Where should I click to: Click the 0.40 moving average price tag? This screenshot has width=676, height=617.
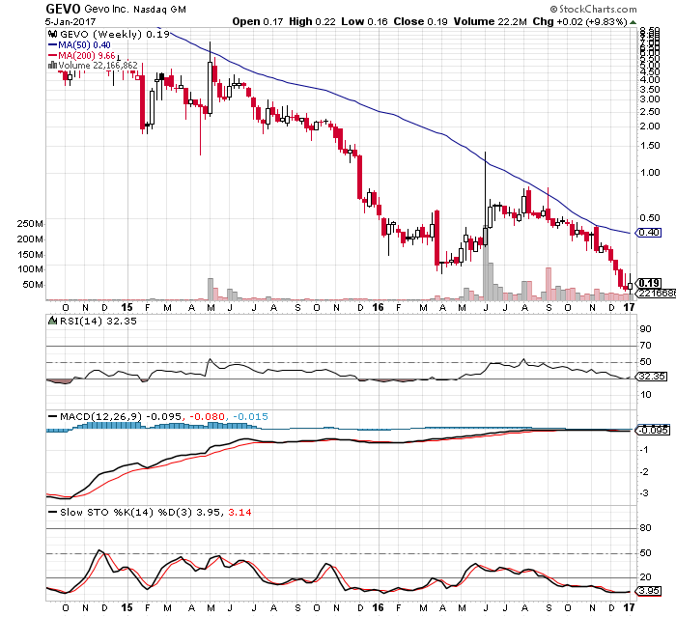tap(648, 233)
